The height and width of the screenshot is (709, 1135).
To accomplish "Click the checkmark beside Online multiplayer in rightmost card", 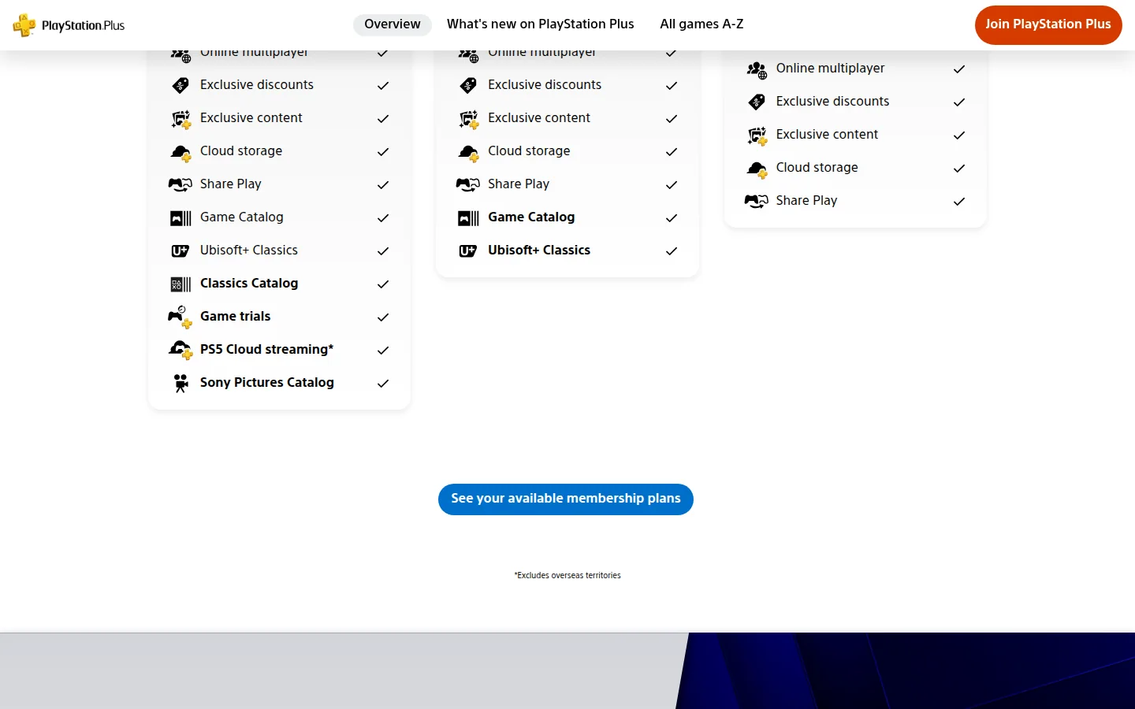I will coord(959,69).
